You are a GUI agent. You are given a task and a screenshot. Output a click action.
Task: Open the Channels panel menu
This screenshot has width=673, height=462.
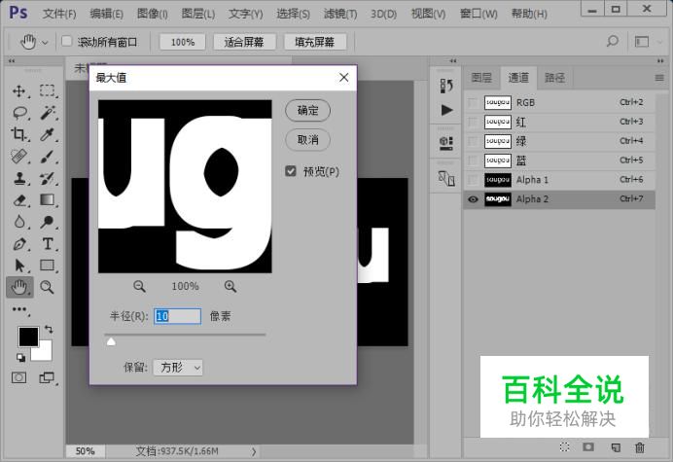[659, 78]
